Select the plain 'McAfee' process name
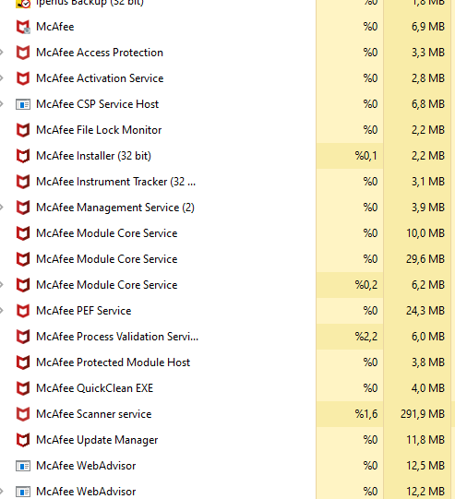455x499 pixels. [55, 27]
